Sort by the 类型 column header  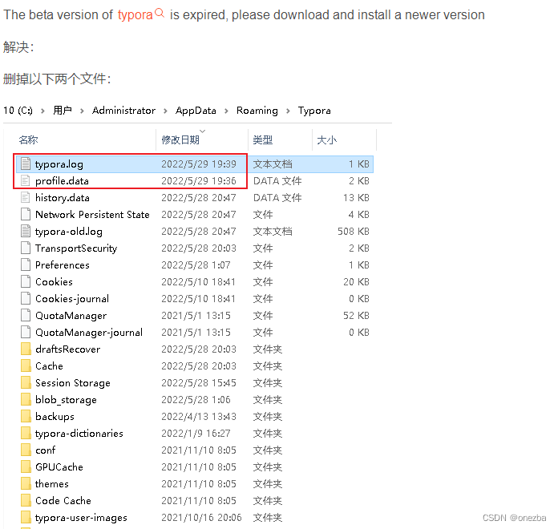(263, 139)
